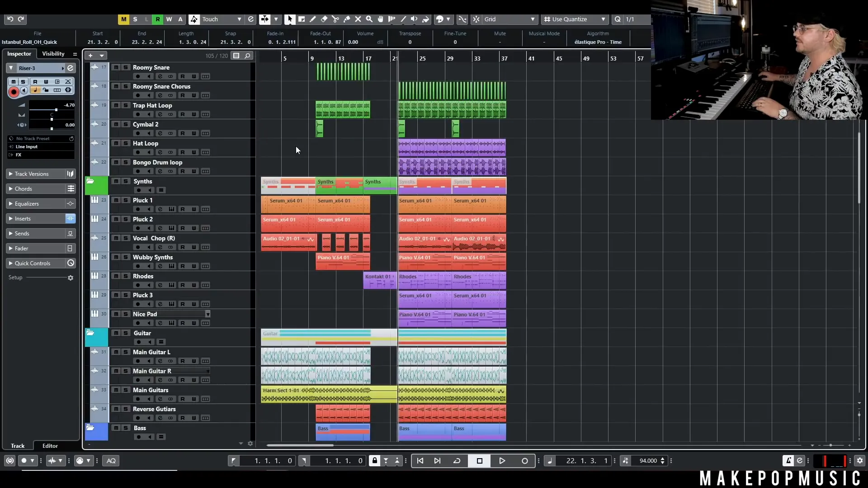This screenshot has width=868, height=488.
Task: Toggle the metronome click icon
Action: [x=788, y=460]
